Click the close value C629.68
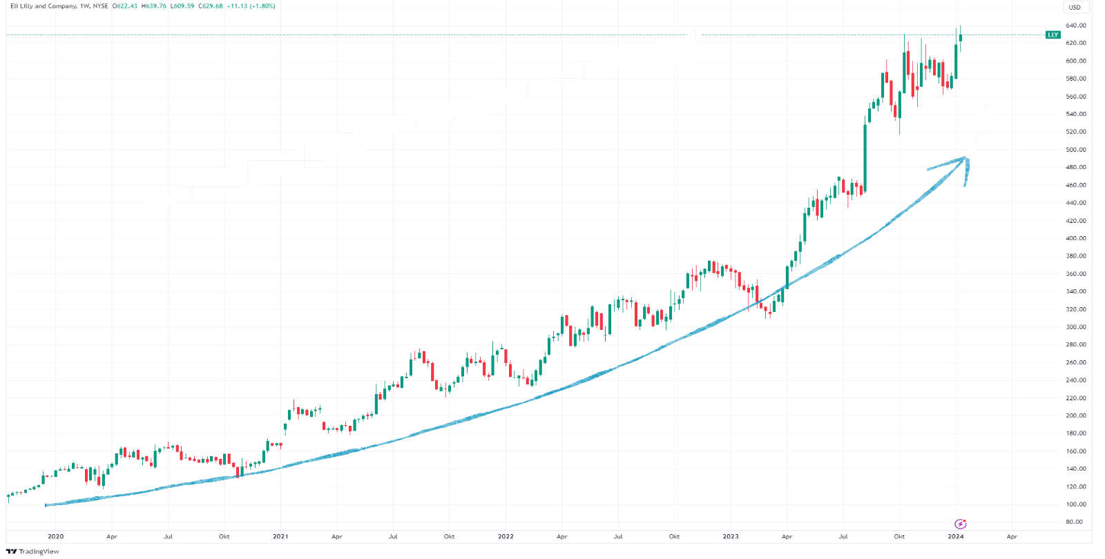This screenshot has height=559, width=1105. pyautogui.click(x=210, y=6)
